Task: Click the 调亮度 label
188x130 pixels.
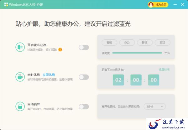Action: tap(106, 53)
